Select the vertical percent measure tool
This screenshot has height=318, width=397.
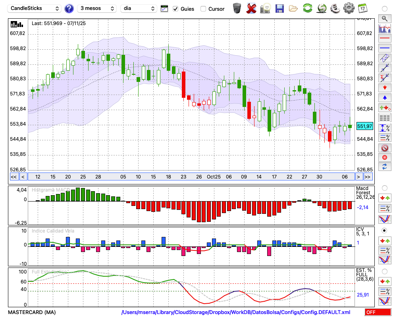click(385, 128)
